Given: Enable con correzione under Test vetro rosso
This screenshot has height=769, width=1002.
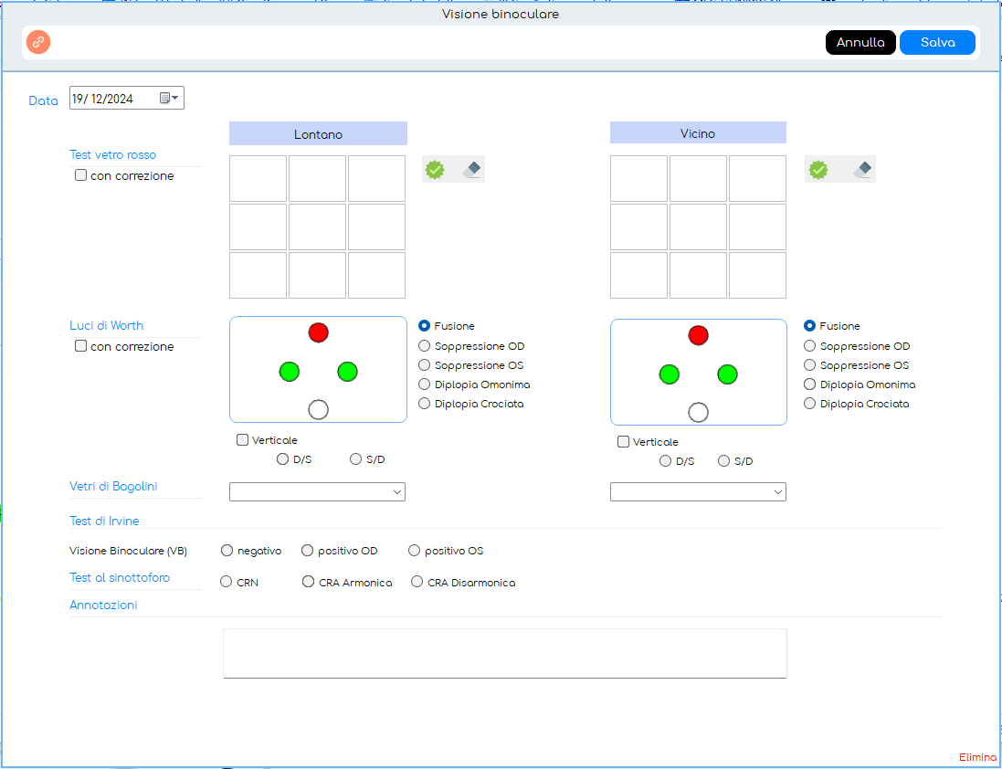Looking at the screenshot, I should [81, 175].
